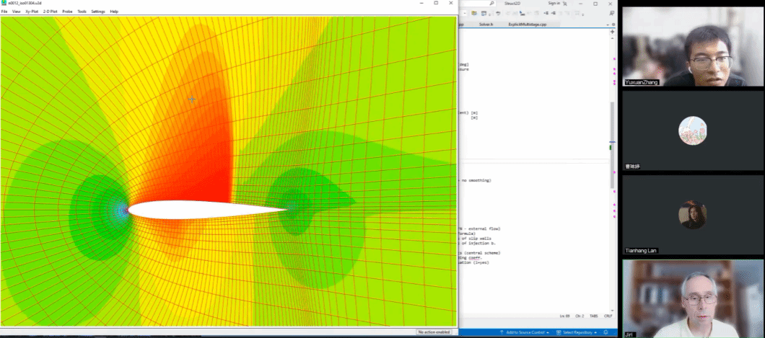Open the Probe menu
The width and height of the screenshot is (765, 338).
coord(67,12)
